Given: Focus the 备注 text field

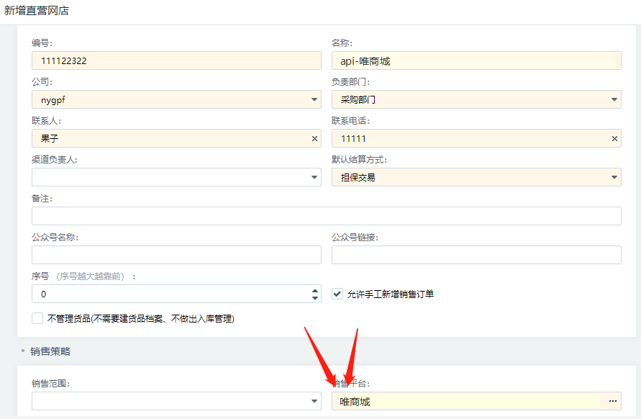Looking at the screenshot, I should pyautogui.click(x=326, y=216).
